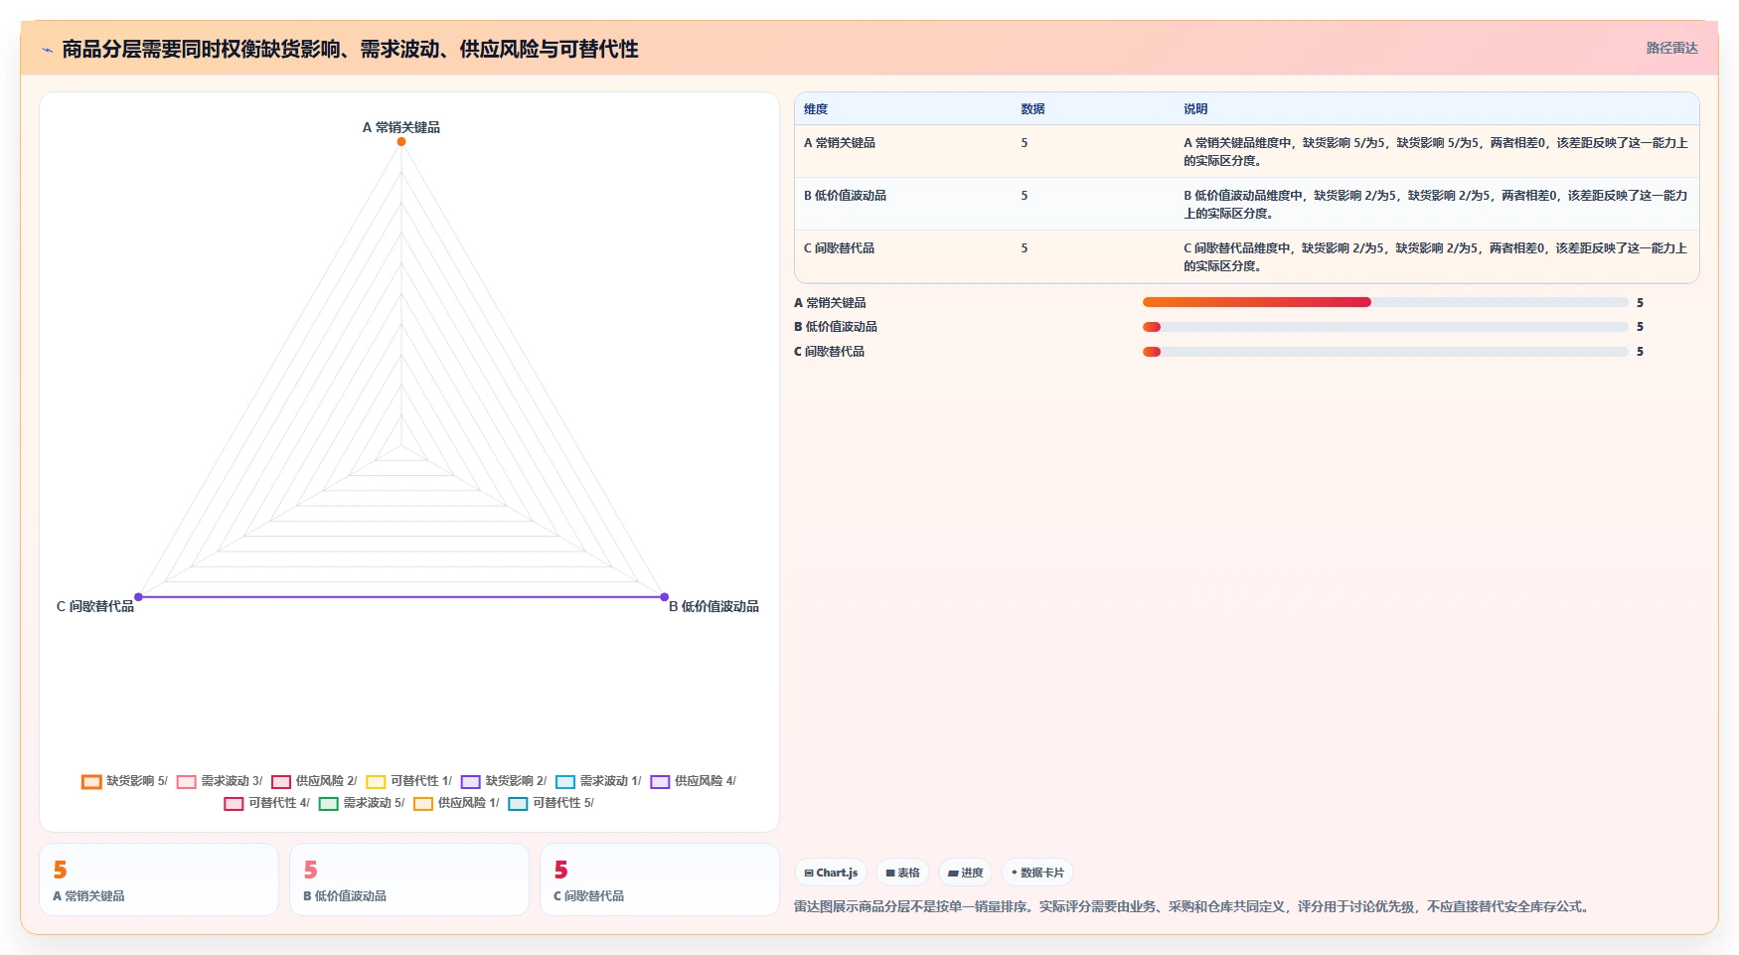Toggle the red 可替代性 4 legend entry
Image resolution: width=1739 pixels, height=955 pixels.
point(267,803)
